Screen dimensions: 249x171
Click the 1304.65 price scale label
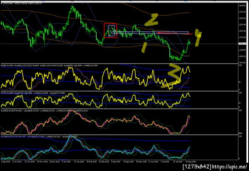[x=242, y=5]
